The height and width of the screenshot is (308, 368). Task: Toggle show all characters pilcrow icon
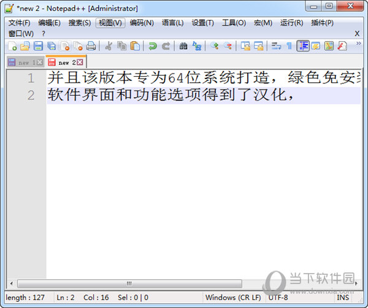point(289,46)
